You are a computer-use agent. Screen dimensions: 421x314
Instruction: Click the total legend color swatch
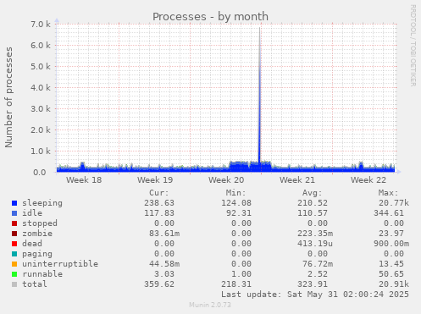14,284
